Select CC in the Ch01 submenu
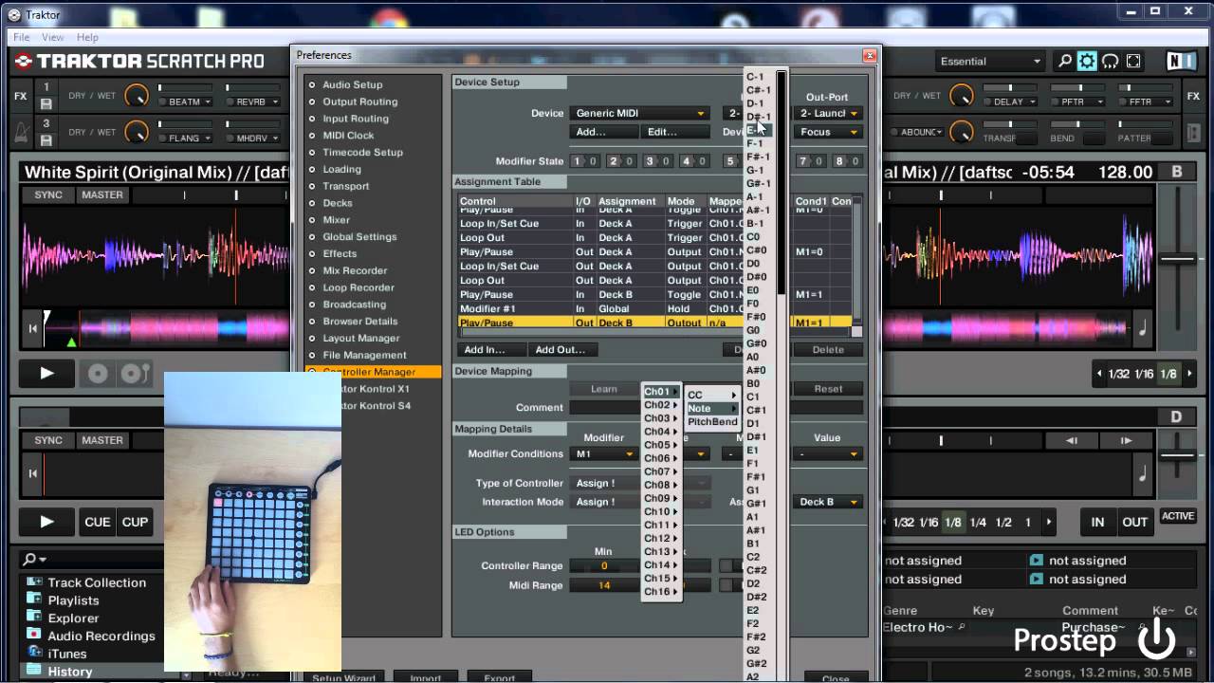This screenshot has width=1214, height=683. click(x=712, y=396)
